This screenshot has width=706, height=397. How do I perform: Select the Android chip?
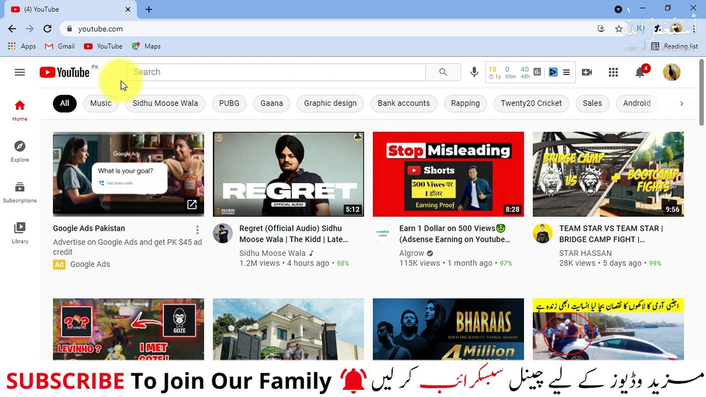point(637,103)
